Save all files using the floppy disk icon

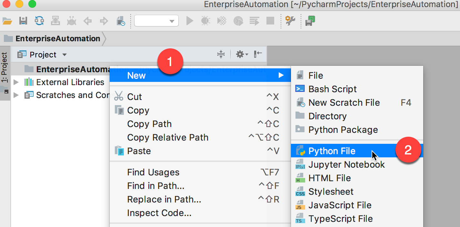pos(23,21)
